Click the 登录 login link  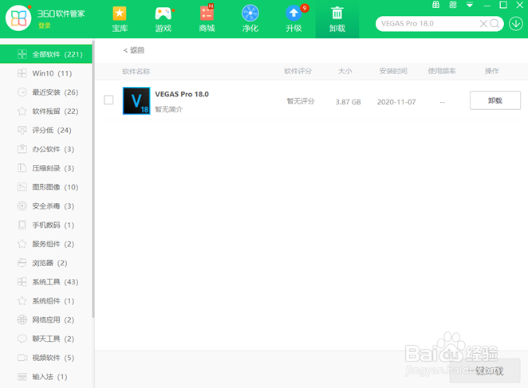coord(44,25)
